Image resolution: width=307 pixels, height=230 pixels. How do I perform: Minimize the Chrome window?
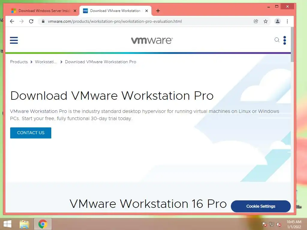click(x=268, y=7)
